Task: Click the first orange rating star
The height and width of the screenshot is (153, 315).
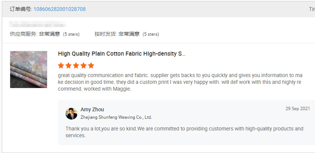Action: coord(61,65)
